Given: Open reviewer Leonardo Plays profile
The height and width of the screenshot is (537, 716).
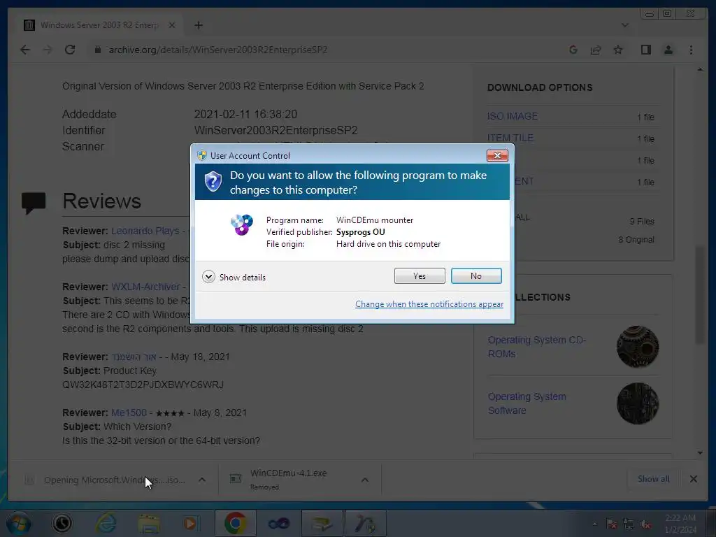Looking at the screenshot, I should click(x=145, y=231).
